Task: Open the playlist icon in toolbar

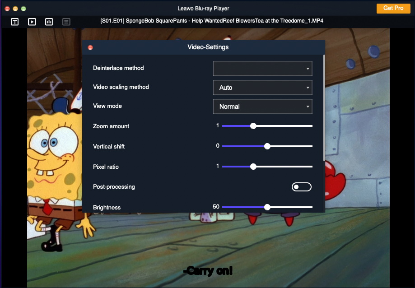Action: [66, 22]
